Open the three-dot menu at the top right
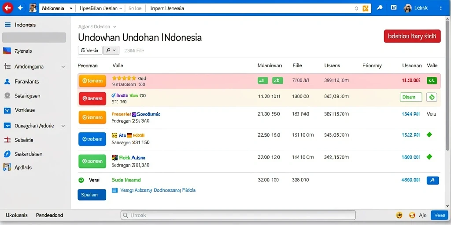Screen dimensions: 451x225 pyautogui.click(x=441, y=8)
